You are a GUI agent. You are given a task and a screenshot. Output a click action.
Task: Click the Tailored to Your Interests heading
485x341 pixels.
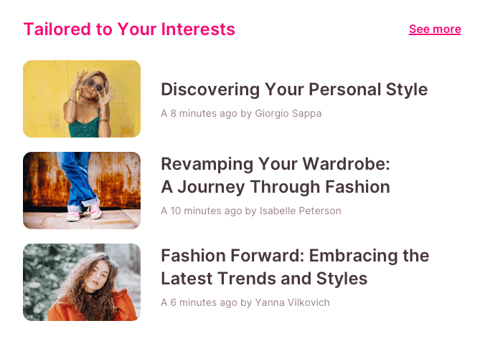[x=129, y=29]
